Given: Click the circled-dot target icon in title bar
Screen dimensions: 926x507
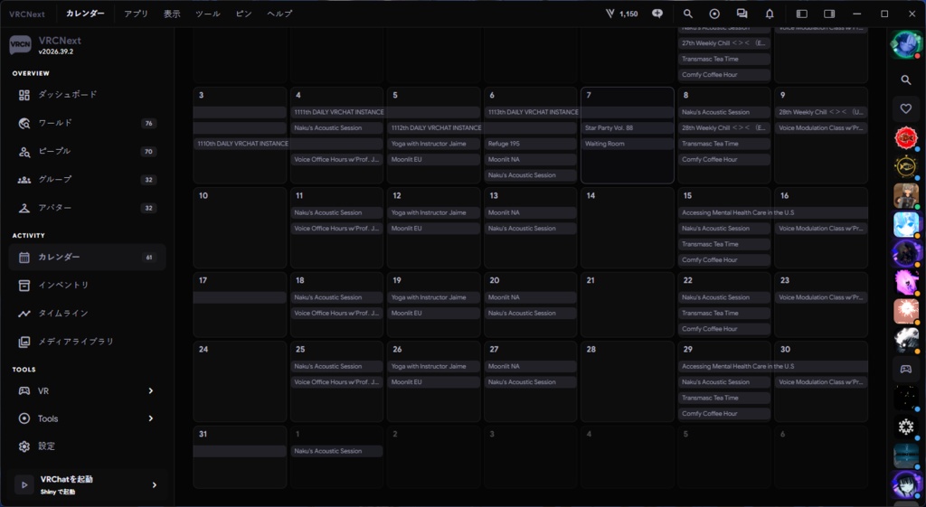Looking at the screenshot, I should [x=714, y=14].
